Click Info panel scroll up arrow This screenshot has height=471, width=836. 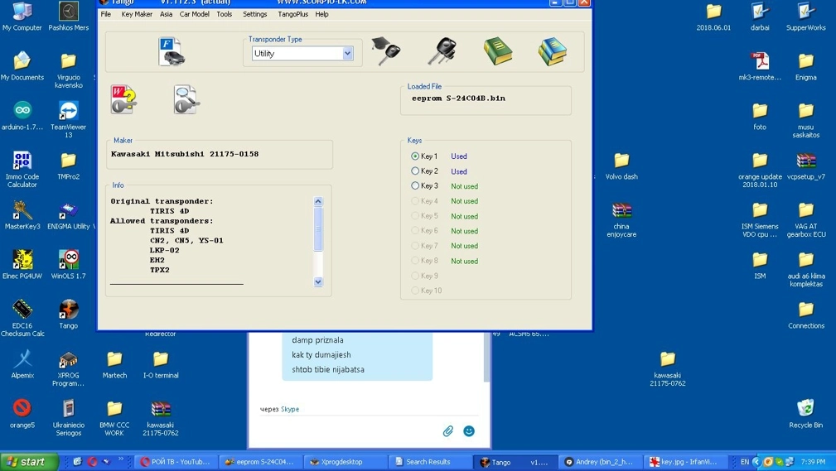318,201
